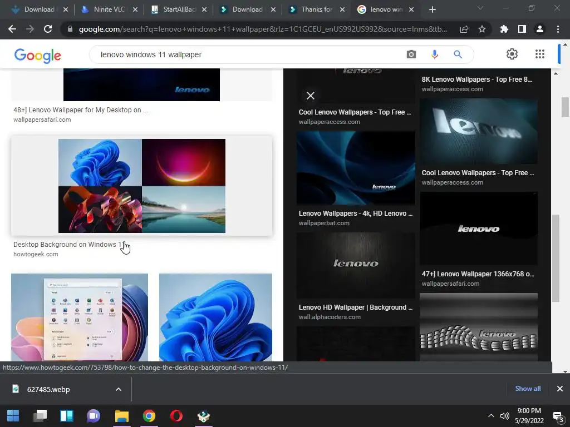Image resolution: width=570 pixels, height=427 pixels.
Task: Close the Thanks for tab
Action: [x=342, y=9]
